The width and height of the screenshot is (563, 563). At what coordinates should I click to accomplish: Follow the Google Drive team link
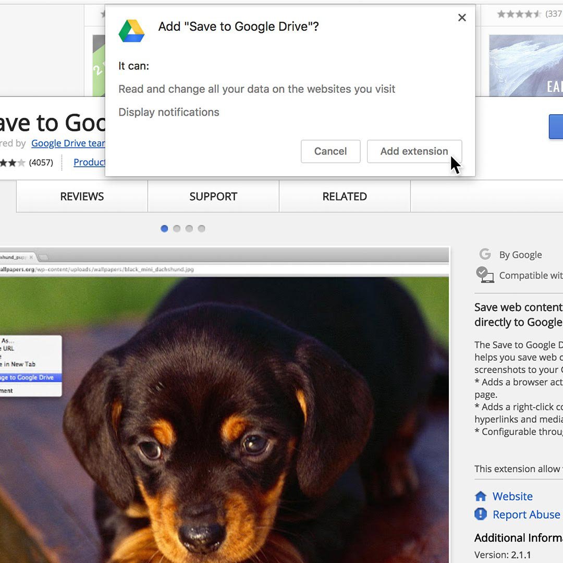coord(68,143)
